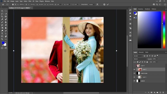Toggle layer filtering on/off switch

point(157,56)
